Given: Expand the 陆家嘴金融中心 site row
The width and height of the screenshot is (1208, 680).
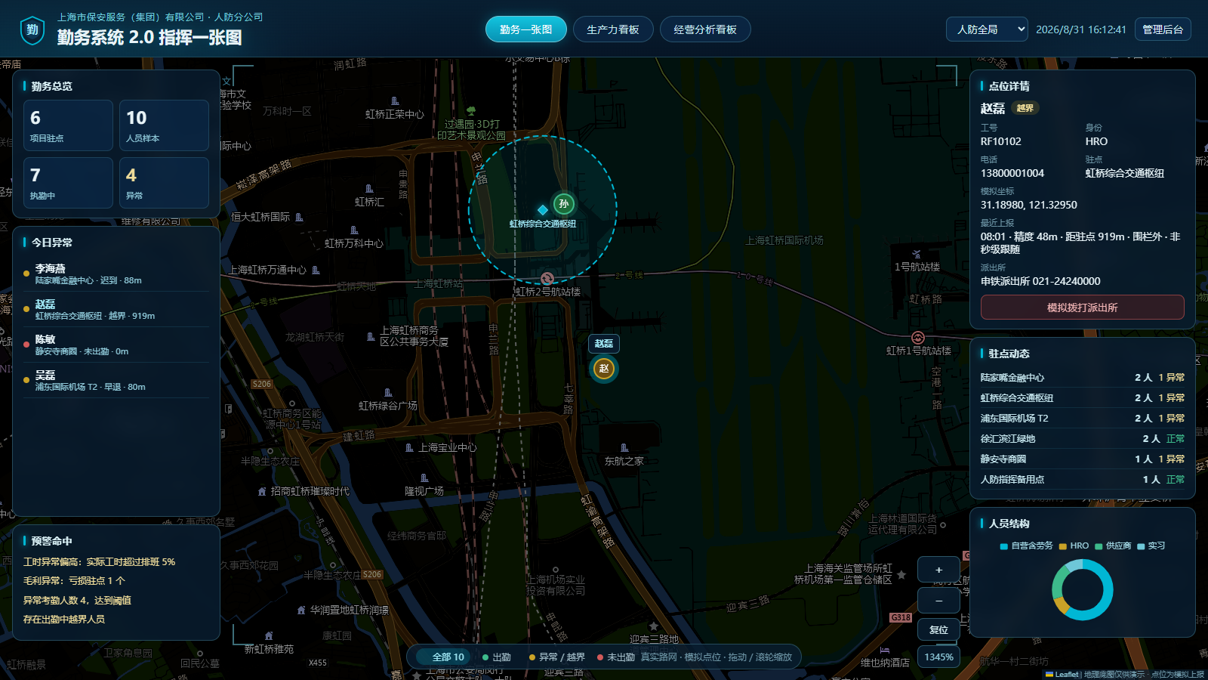Looking at the screenshot, I should pyautogui.click(x=1082, y=378).
